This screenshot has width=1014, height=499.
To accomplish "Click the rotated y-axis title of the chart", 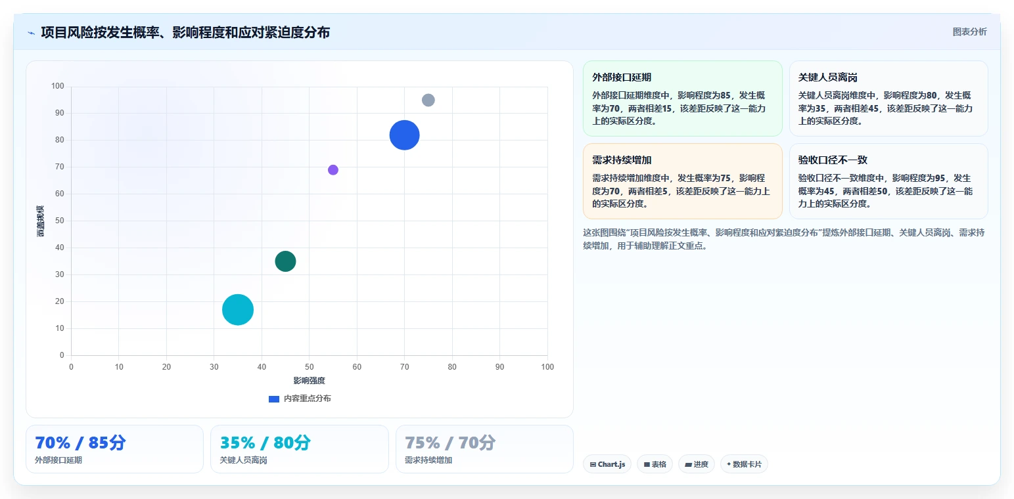I will click(41, 221).
